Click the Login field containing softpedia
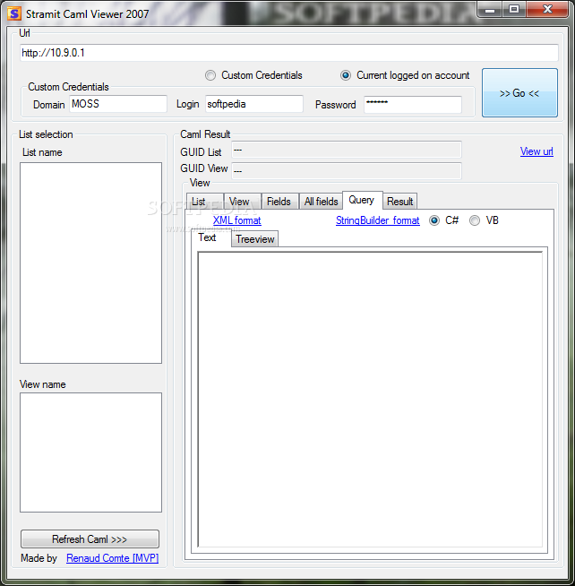The height and width of the screenshot is (586, 575). pyautogui.click(x=254, y=104)
